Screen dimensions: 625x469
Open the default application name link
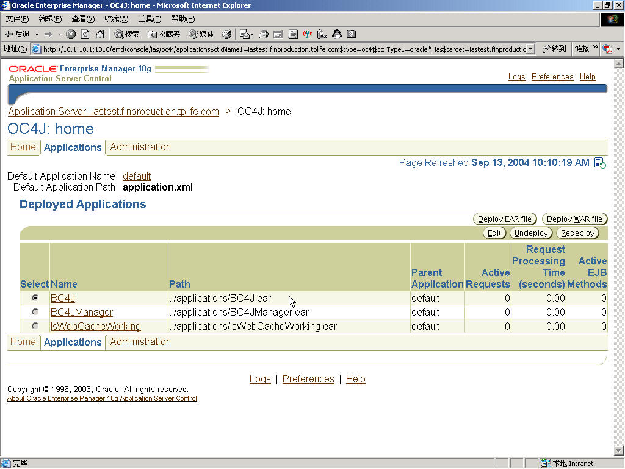click(137, 176)
